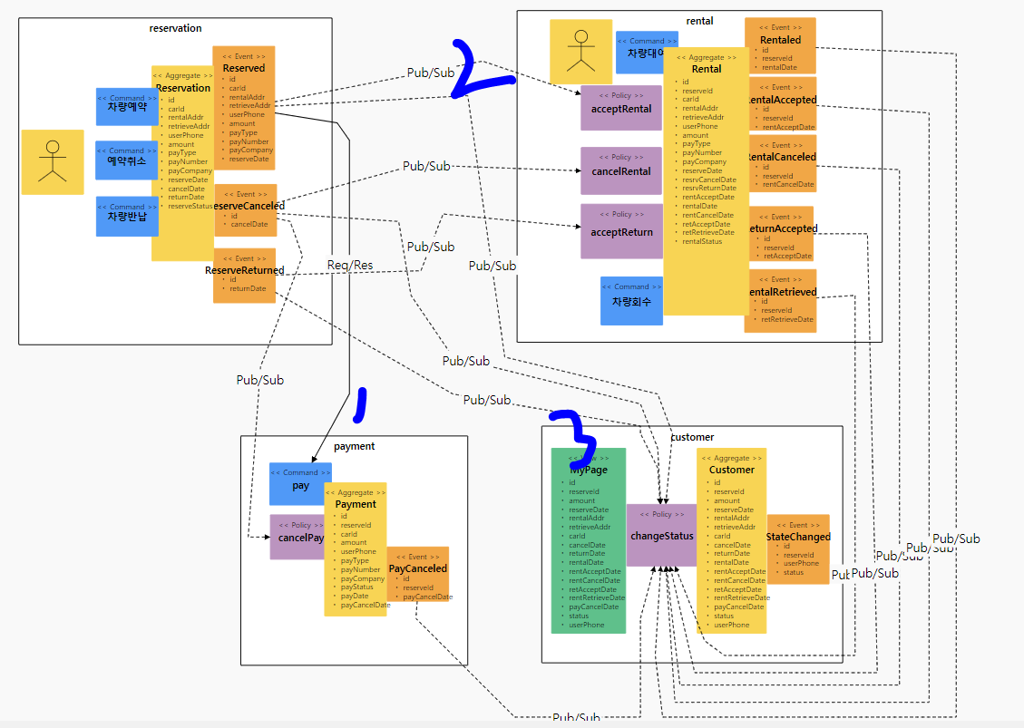1024x728 pixels.
Task: Select the PayCanceled event sticky
Action: pos(418,574)
